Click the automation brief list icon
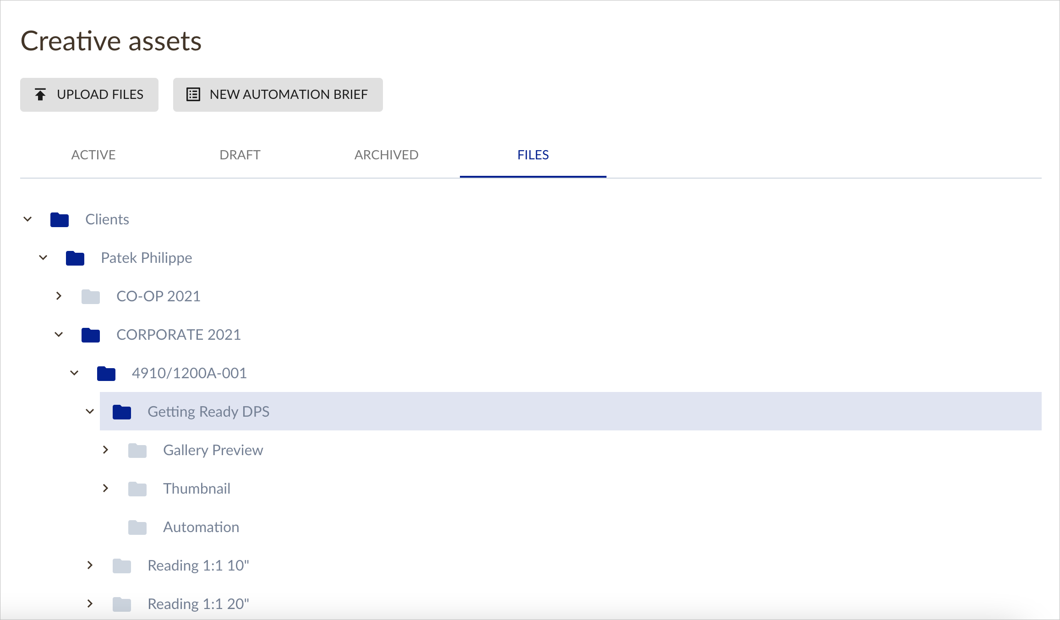Screen dimensions: 1060x620 tap(193, 94)
